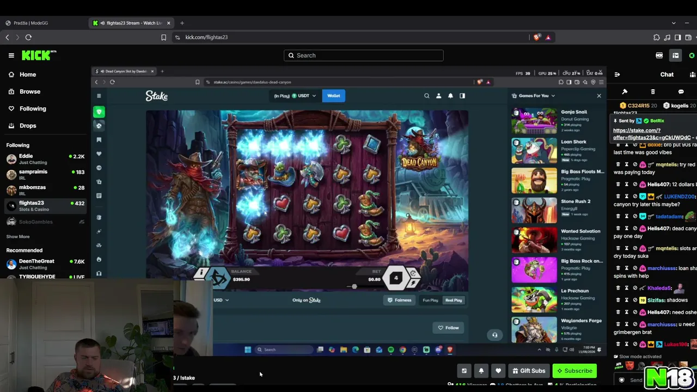Open the chat speech-bubble icon

[681, 91]
